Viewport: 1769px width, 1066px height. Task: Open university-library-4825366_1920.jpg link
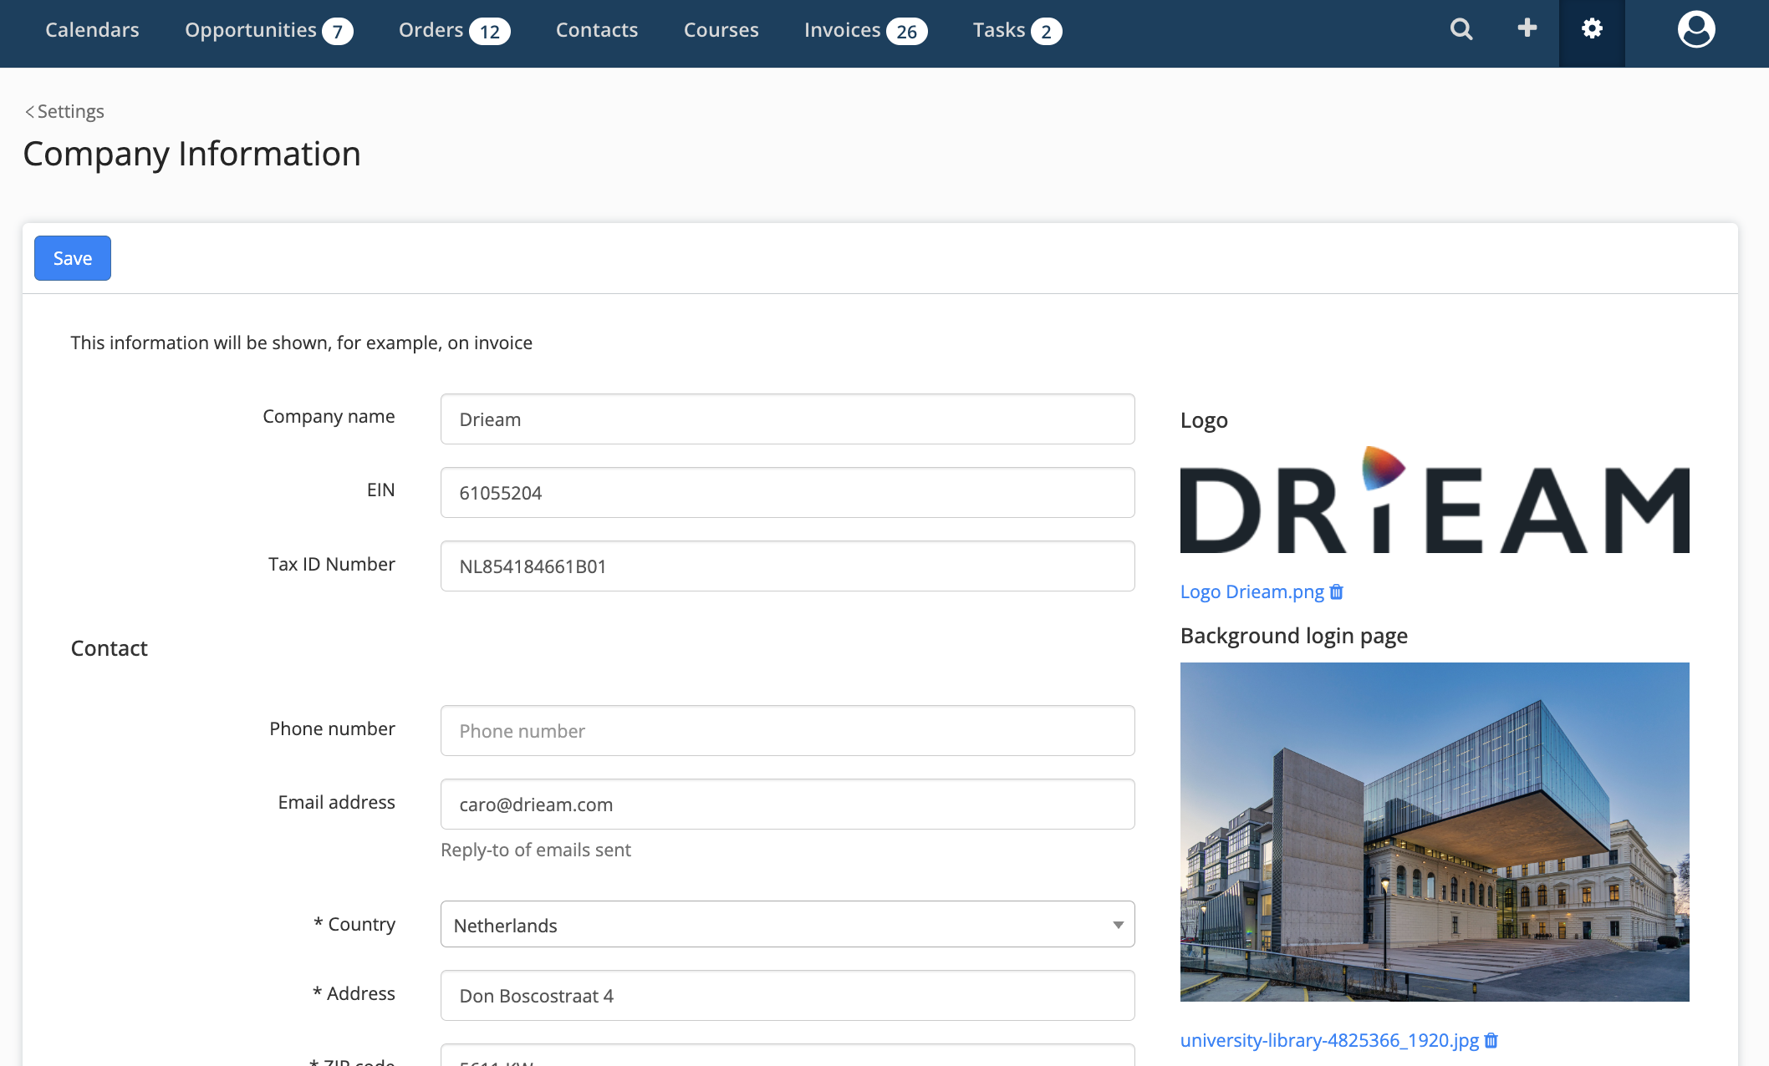(x=1329, y=1040)
